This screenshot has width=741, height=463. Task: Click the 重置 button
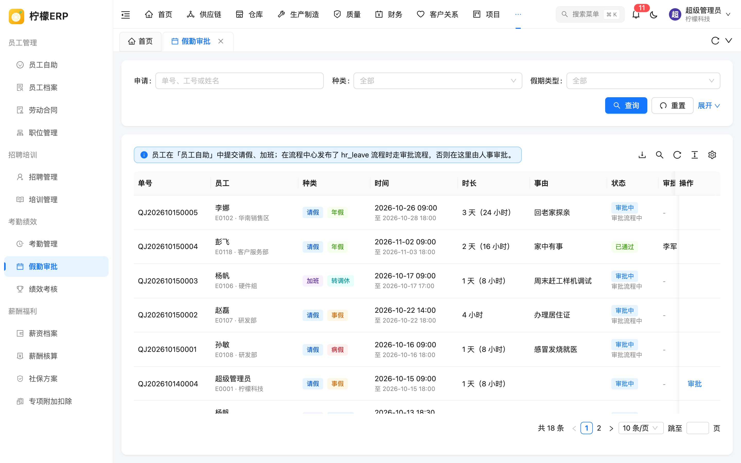[x=672, y=106]
